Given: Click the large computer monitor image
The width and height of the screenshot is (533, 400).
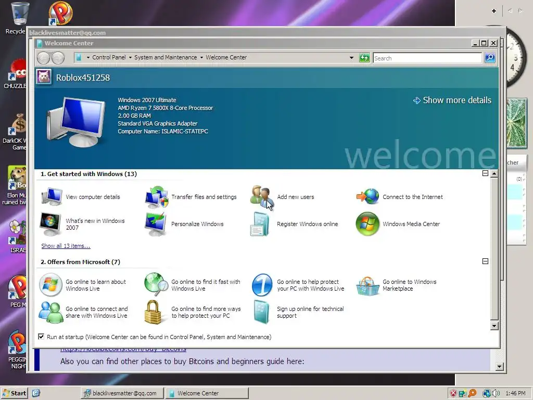Looking at the screenshot, I should coord(75,121).
